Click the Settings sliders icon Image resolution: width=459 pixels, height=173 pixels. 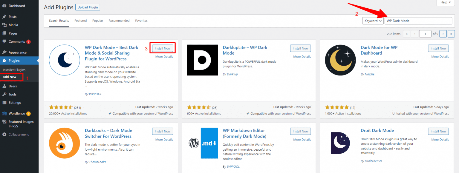coord(4,103)
